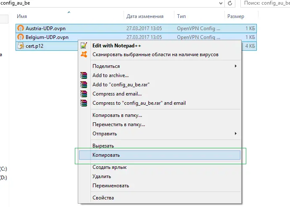290x207 pixels.
Task: Click Austria-UDP.ovpn's 1 КБ size cell
Action: [x=250, y=28]
